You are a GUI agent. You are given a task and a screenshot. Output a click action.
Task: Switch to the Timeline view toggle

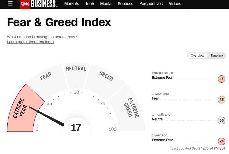[217, 56]
